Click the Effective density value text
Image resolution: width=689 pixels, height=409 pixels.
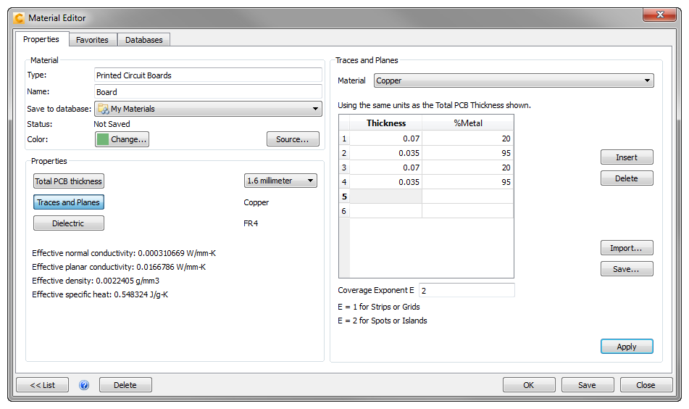point(96,281)
